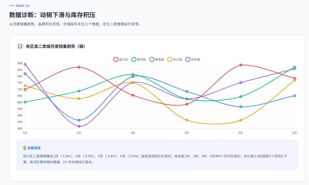Toggle the 长兴县 legend item
The image size is (309, 185).
[175, 59]
